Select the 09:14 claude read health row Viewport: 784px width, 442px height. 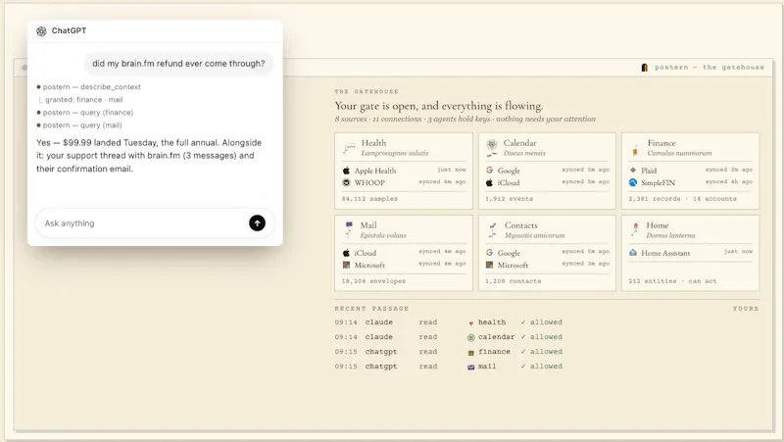click(449, 322)
